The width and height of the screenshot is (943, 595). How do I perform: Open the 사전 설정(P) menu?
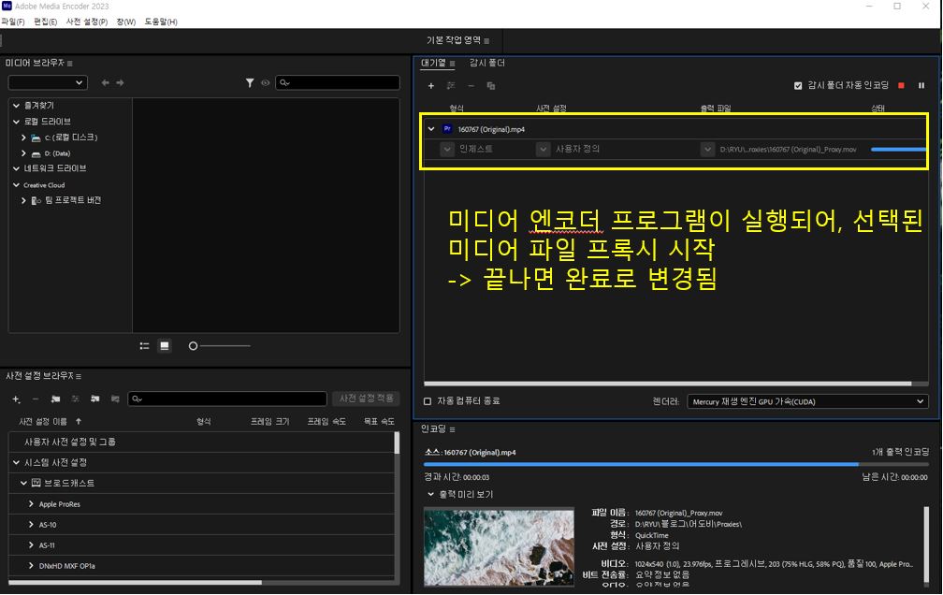coord(87,22)
